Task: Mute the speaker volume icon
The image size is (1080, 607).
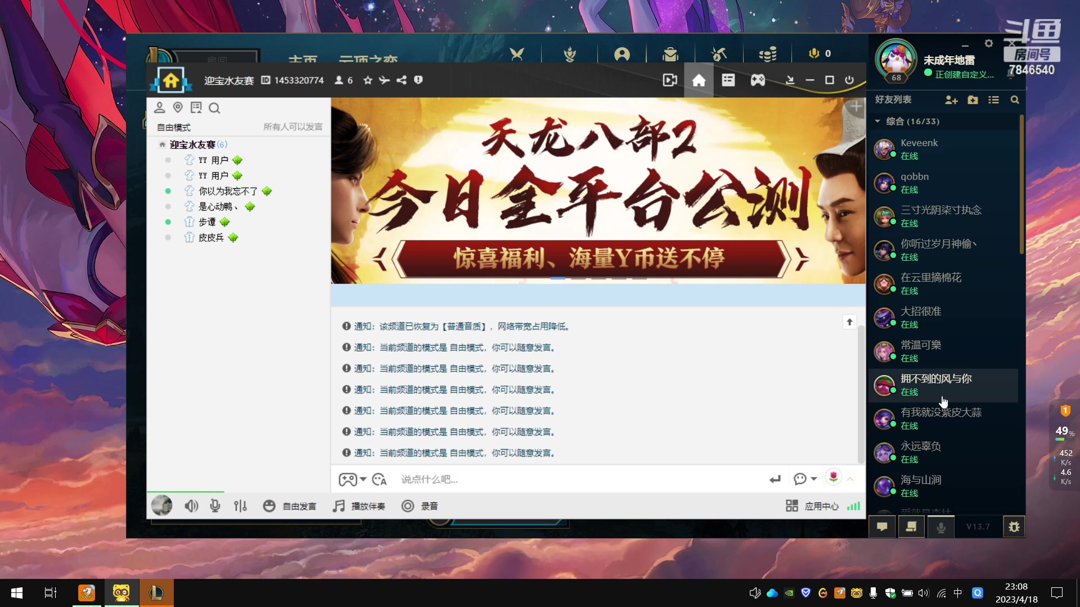Action: (191, 506)
